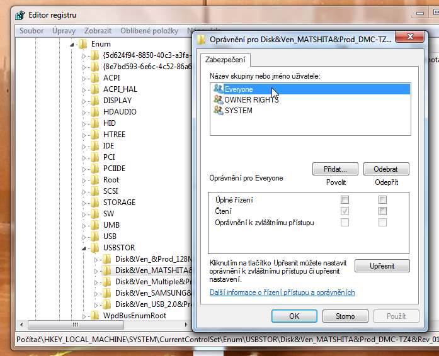Viewport: 439px width, 356px height.
Task: Click Povolit checkbox for Oprávnění k zvláštnímu přístupu
Action: [345, 223]
